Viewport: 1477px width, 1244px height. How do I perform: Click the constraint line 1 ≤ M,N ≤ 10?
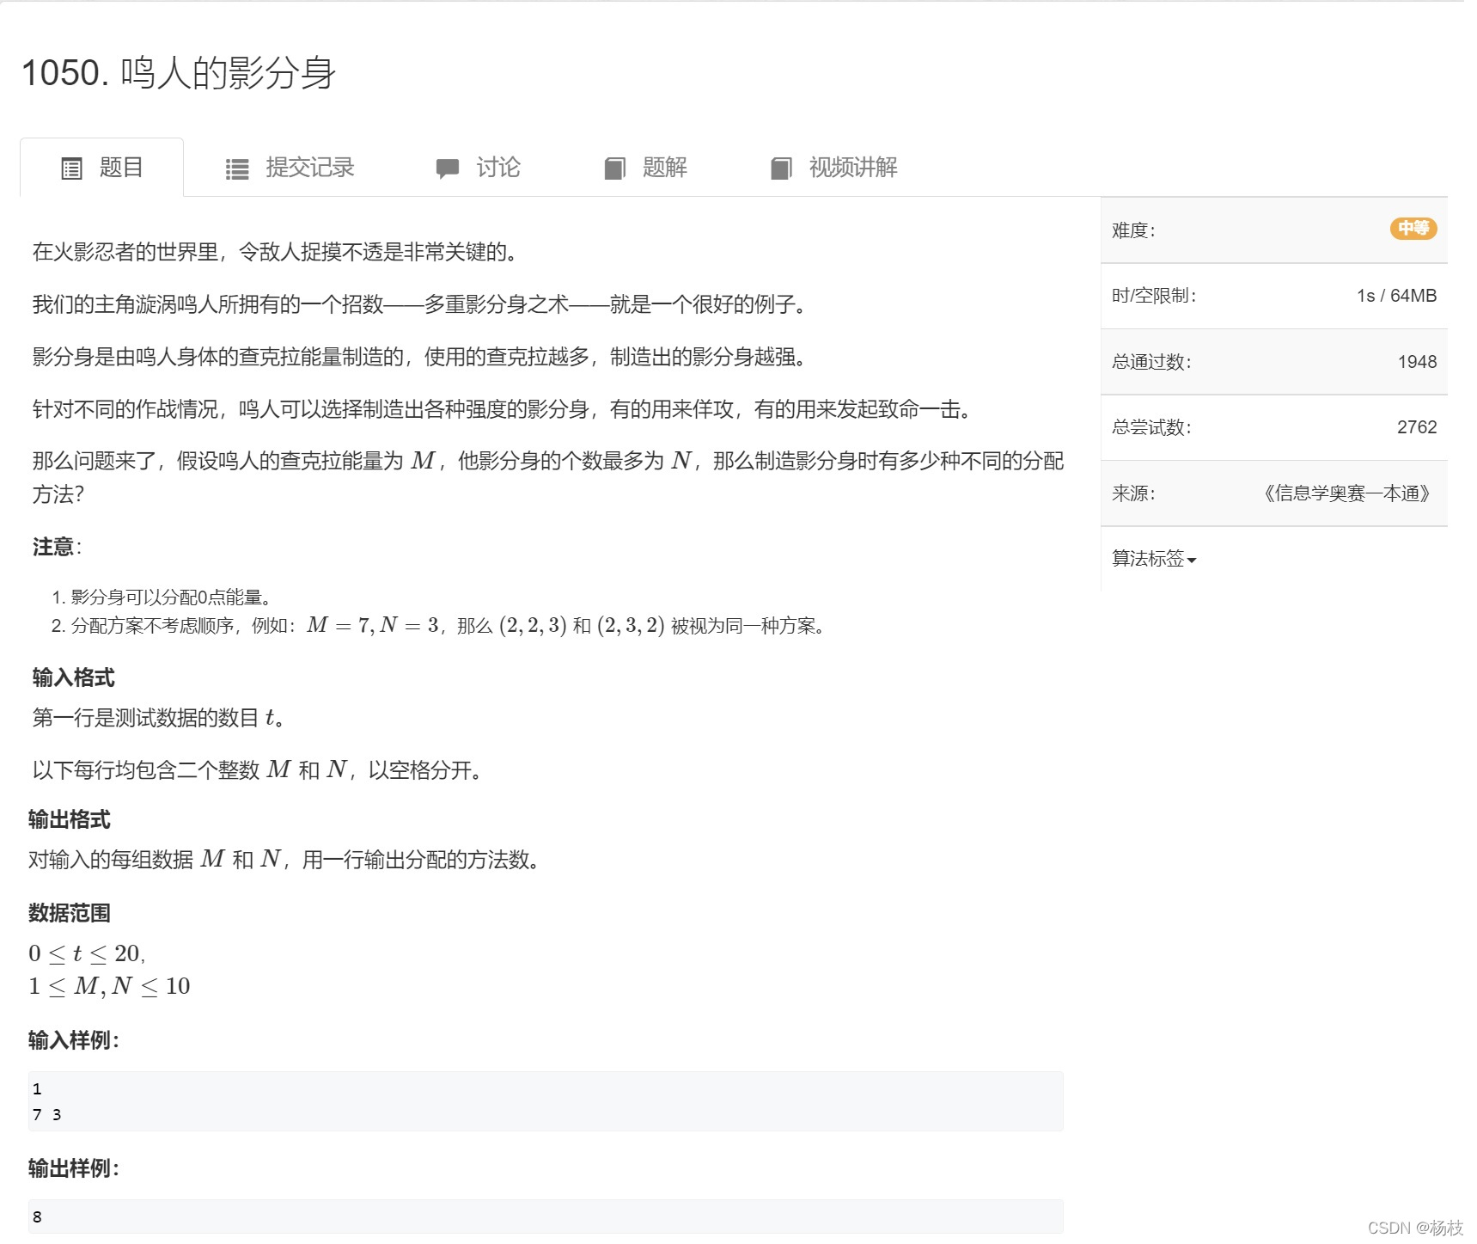pyautogui.click(x=109, y=986)
